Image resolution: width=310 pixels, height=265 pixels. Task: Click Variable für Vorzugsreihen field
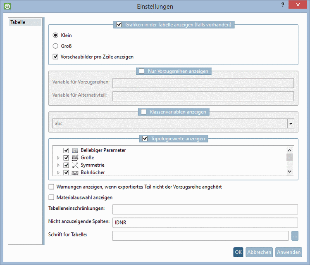[203, 83]
